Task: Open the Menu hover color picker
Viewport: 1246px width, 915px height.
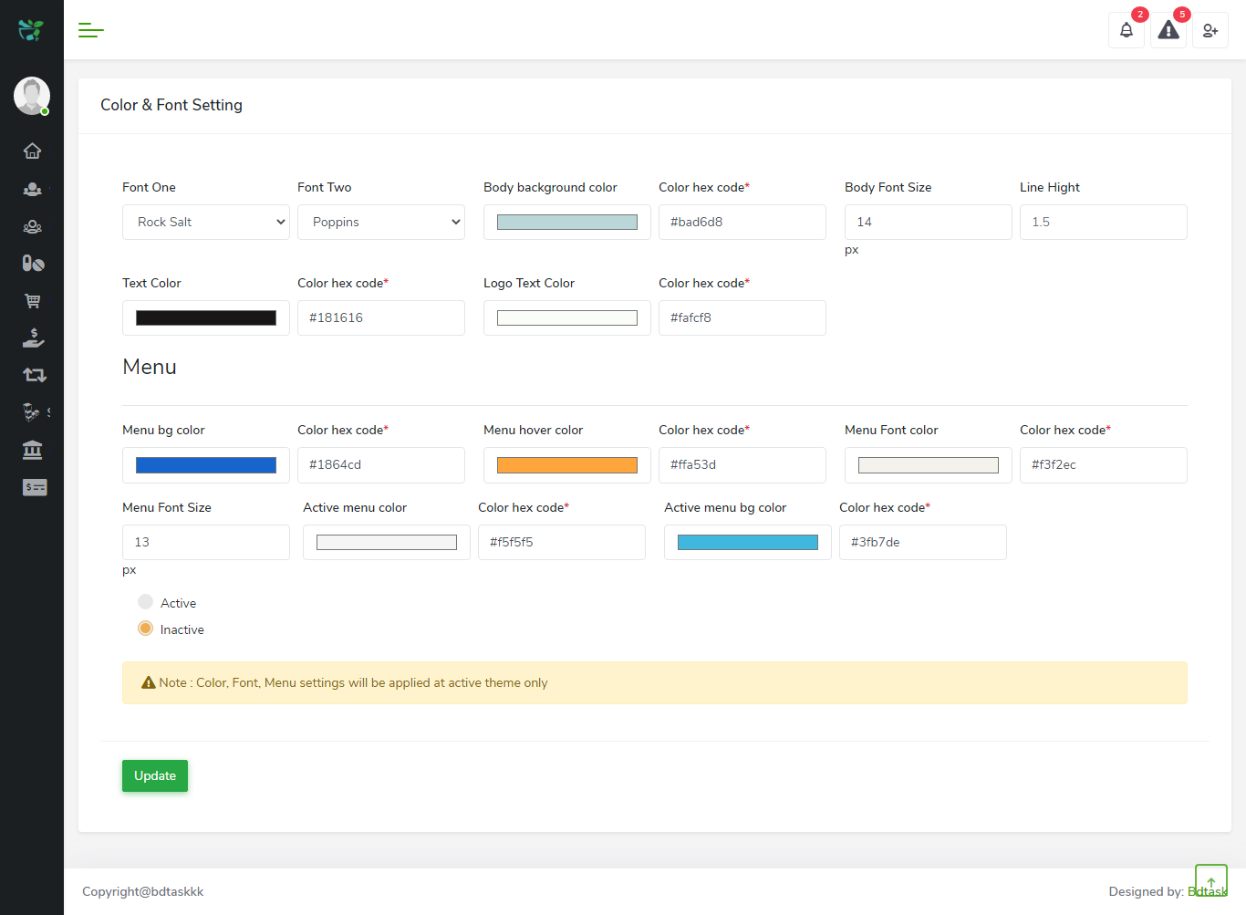Action: pyautogui.click(x=567, y=465)
